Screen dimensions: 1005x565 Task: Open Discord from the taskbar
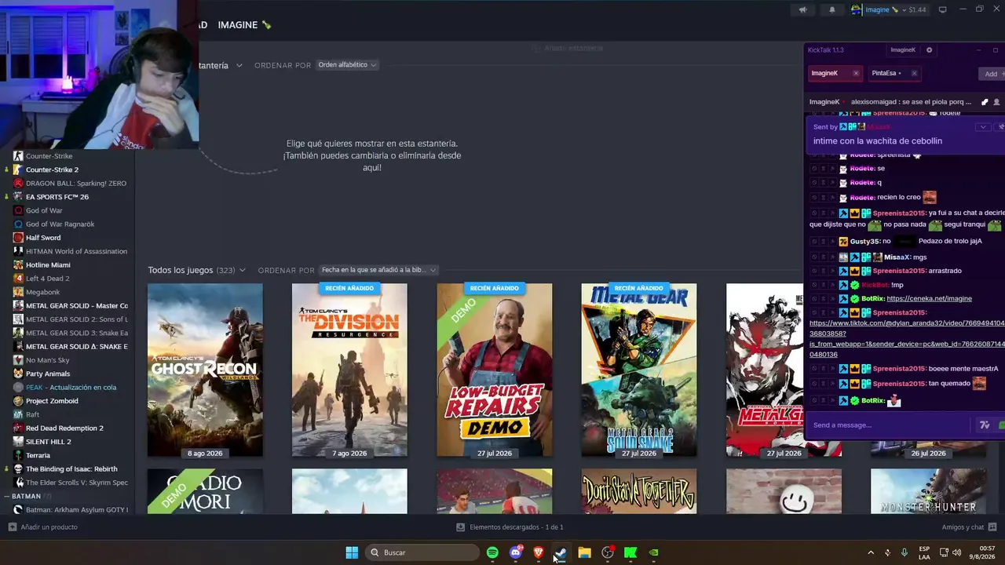pyautogui.click(x=515, y=552)
